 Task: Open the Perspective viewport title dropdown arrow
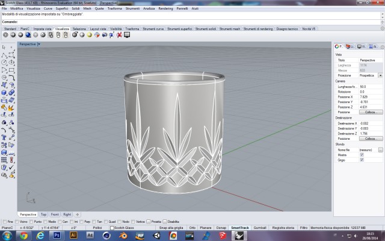pos(38,44)
